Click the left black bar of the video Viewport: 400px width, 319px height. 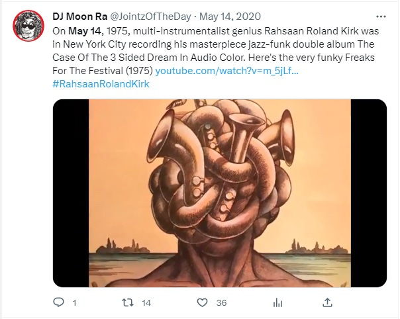click(71, 193)
